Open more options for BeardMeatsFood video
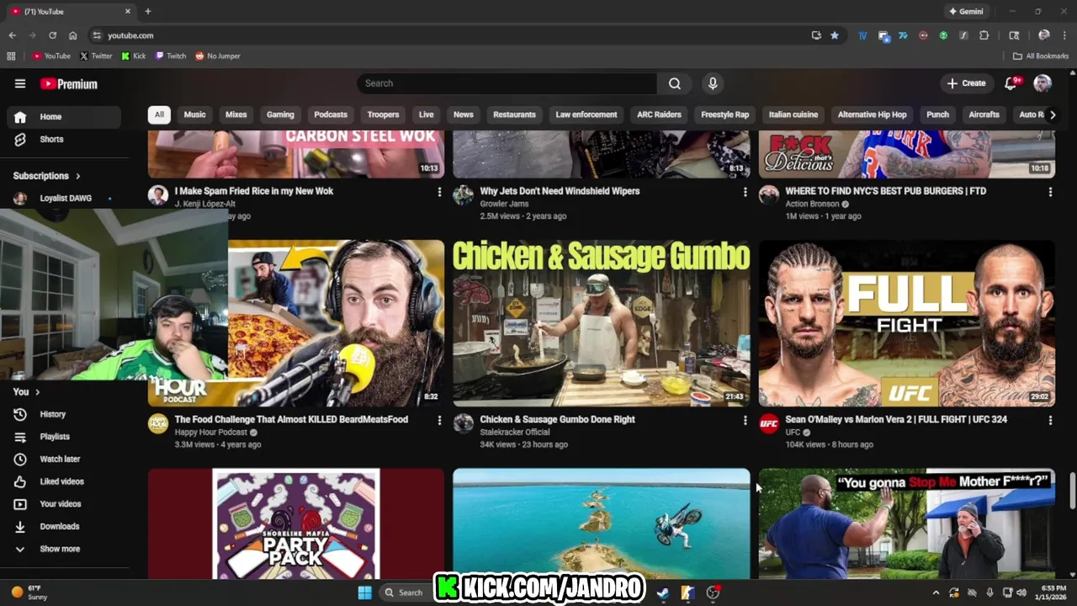 438,420
